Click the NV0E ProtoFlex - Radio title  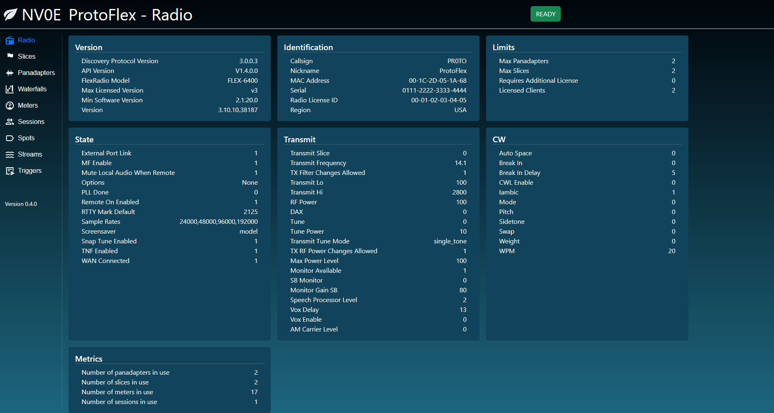107,15
